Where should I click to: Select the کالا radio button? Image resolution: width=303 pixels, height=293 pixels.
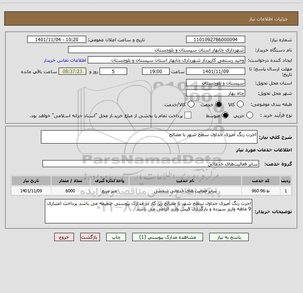click(x=240, y=104)
